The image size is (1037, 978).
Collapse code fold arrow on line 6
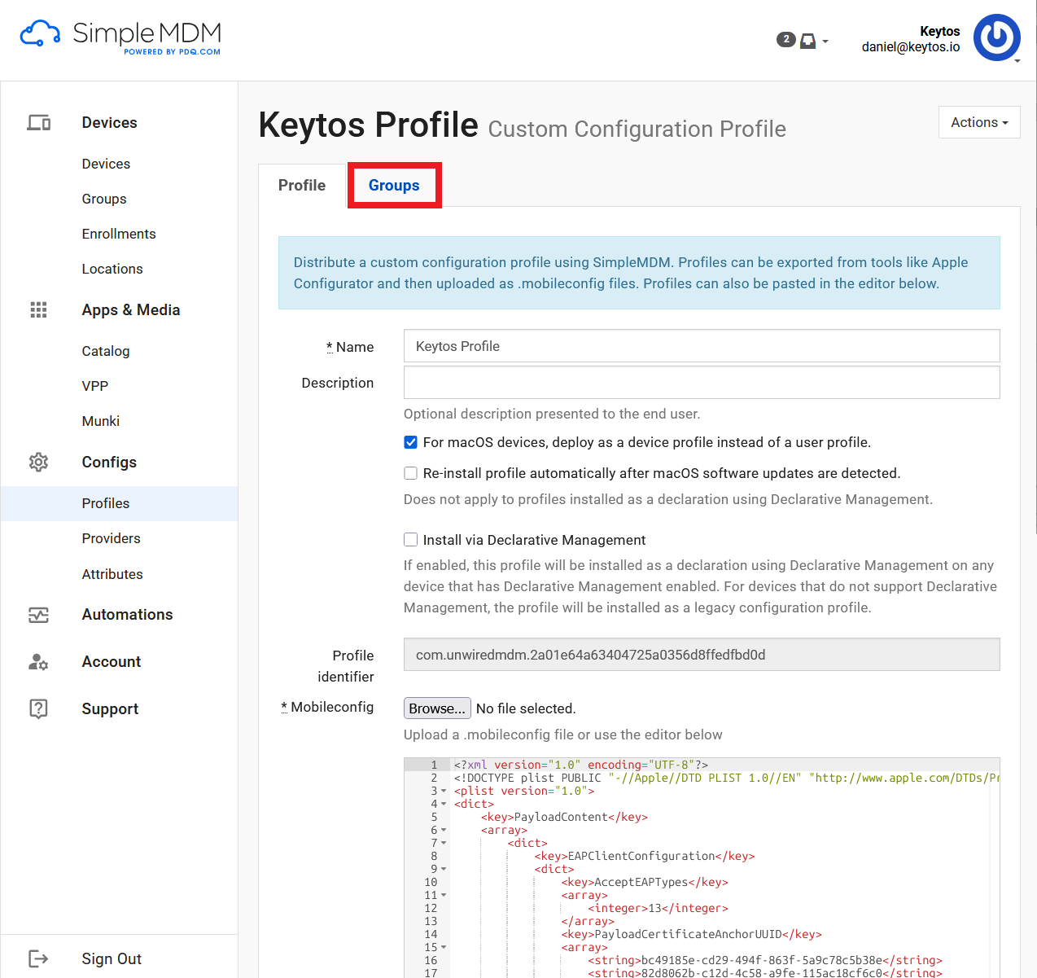tap(444, 831)
